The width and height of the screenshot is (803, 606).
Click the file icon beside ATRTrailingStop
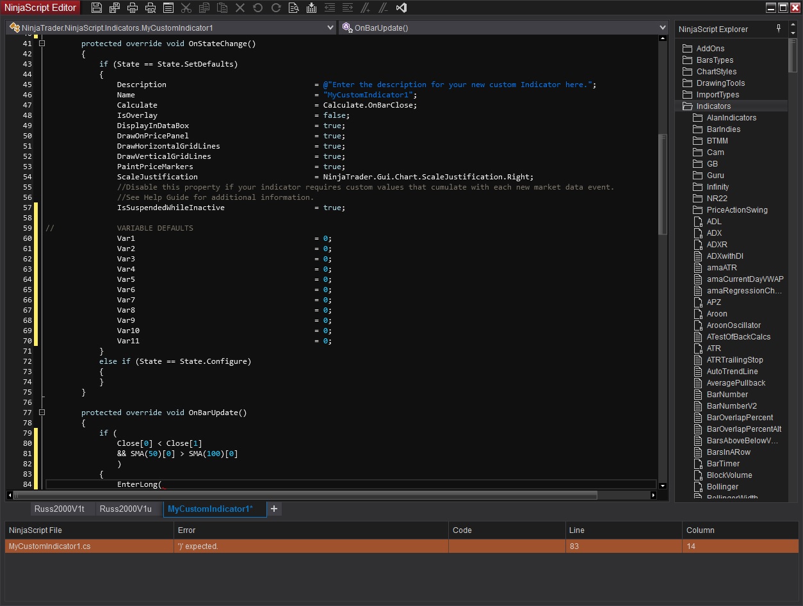coord(698,360)
